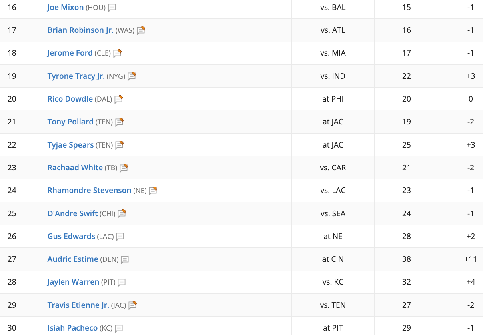Screen dimensions: 483x335
Task: Open Rhamondre Stevenson player link
Action: pos(89,190)
